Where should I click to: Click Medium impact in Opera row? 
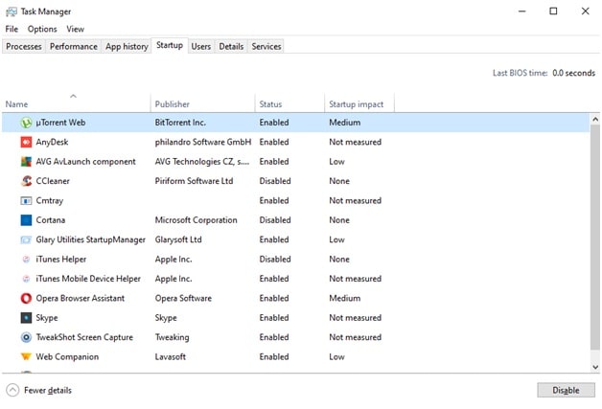tap(345, 298)
